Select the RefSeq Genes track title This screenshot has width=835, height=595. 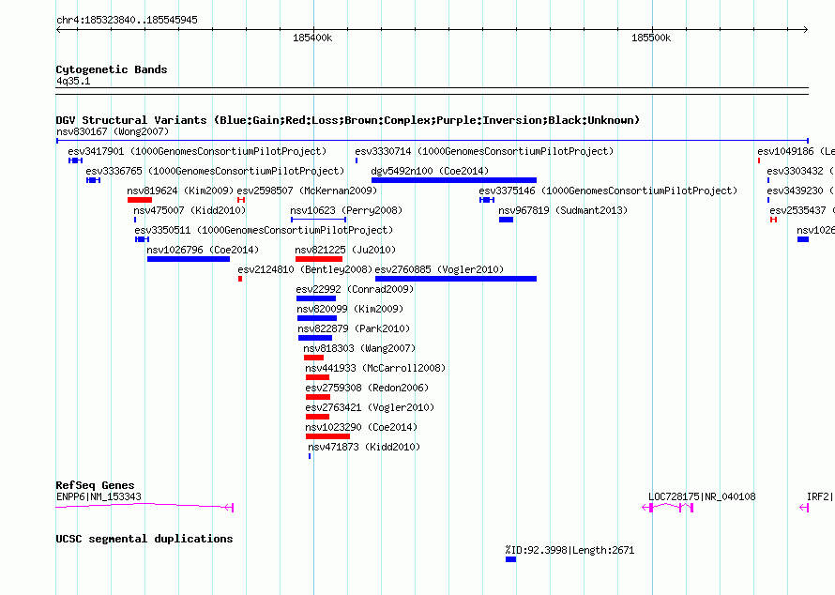click(96, 485)
